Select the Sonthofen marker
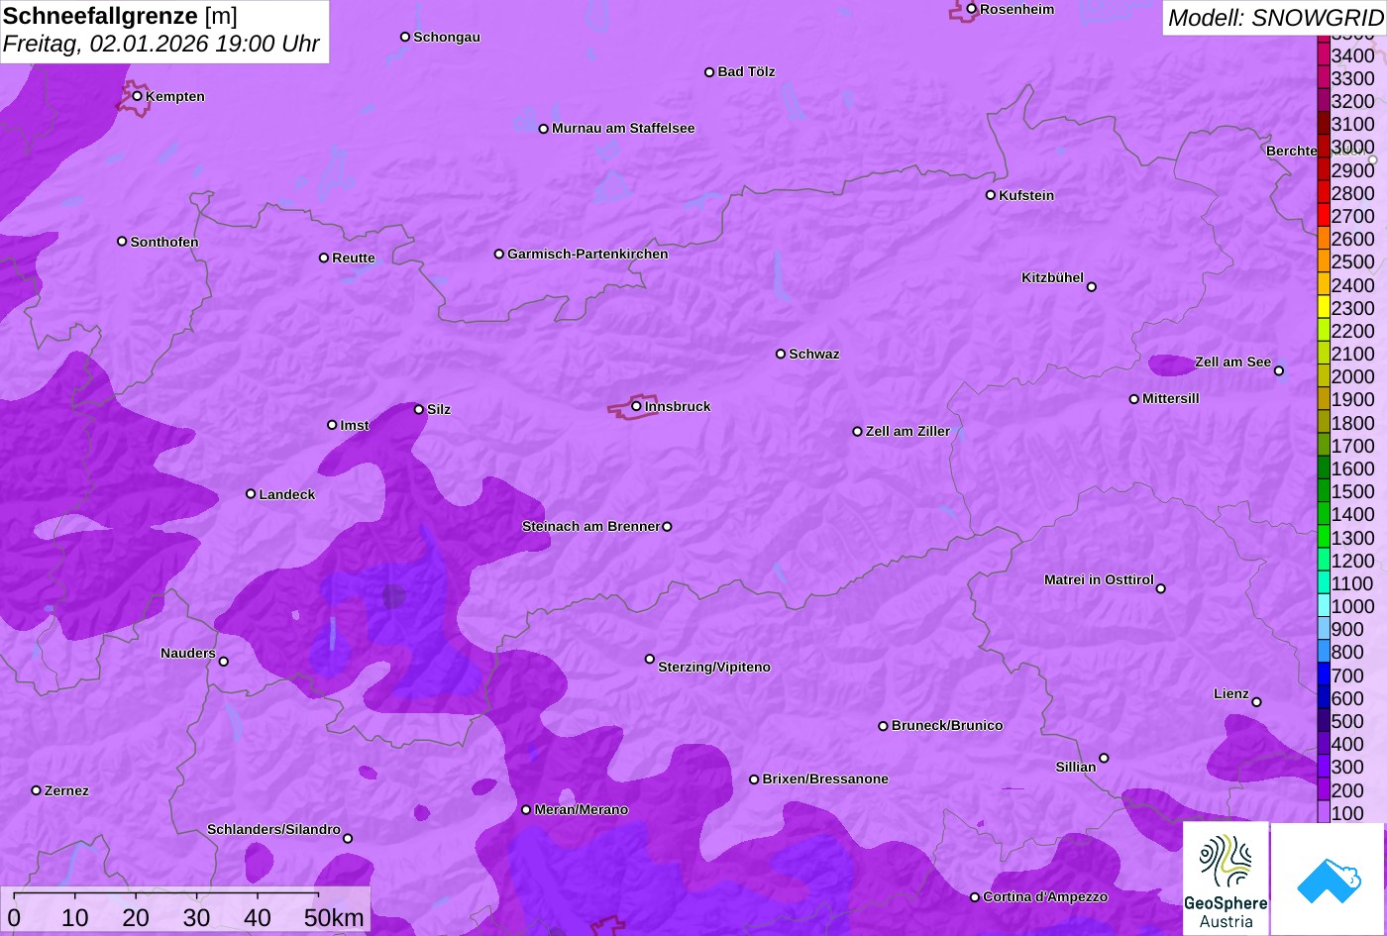1387x936 pixels. coord(122,242)
